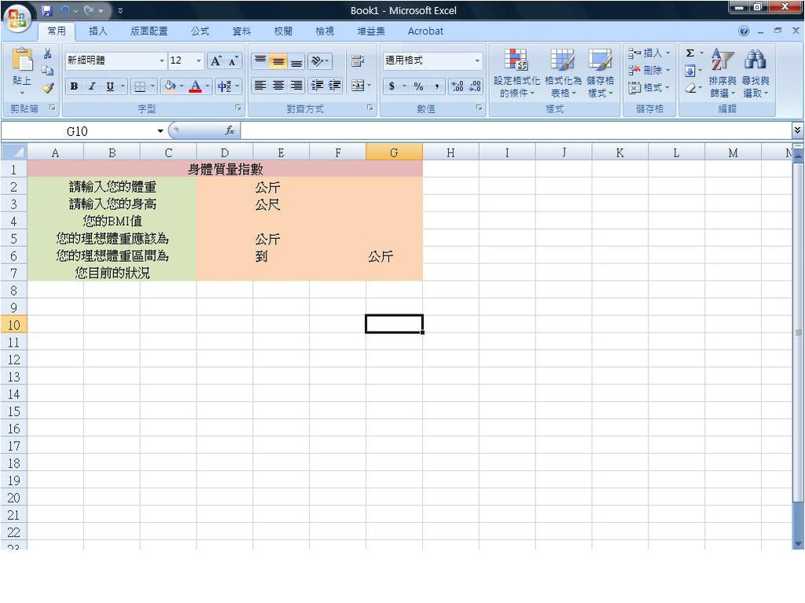Open Excel Help question mark
This screenshot has width=805, height=603.
(x=744, y=31)
